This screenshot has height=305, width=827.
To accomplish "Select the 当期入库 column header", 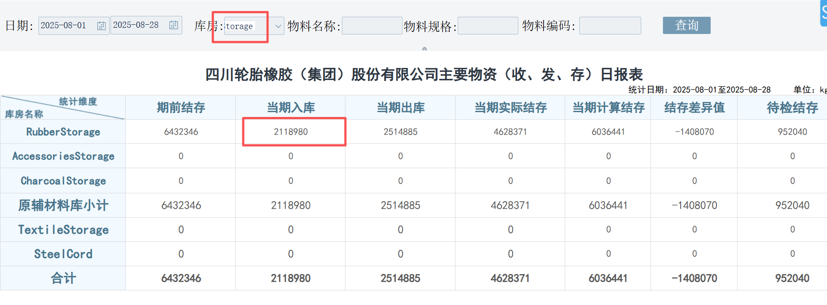I will tap(291, 108).
